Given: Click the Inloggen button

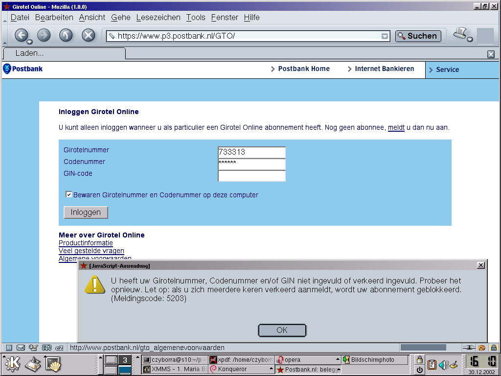Looking at the screenshot, I should [x=86, y=212].
